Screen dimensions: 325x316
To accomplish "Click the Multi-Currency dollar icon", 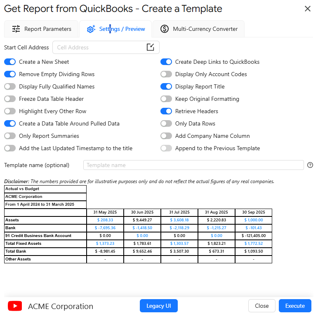I will click(165, 29).
